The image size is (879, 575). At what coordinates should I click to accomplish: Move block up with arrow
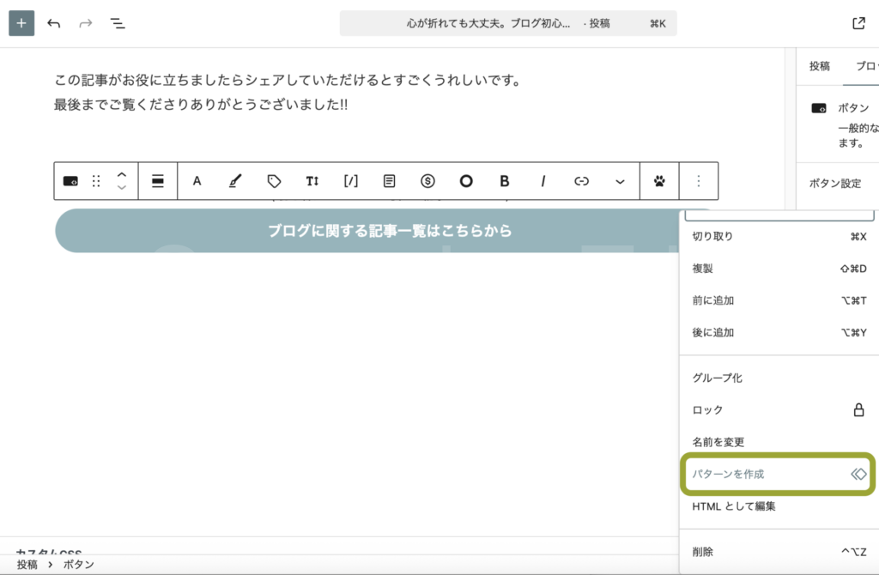pos(122,174)
